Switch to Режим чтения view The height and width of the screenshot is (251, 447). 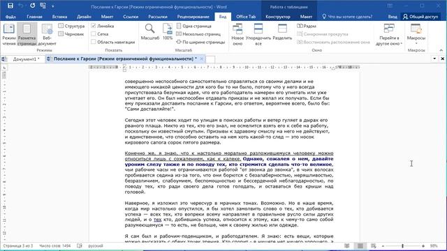coord(9,35)
